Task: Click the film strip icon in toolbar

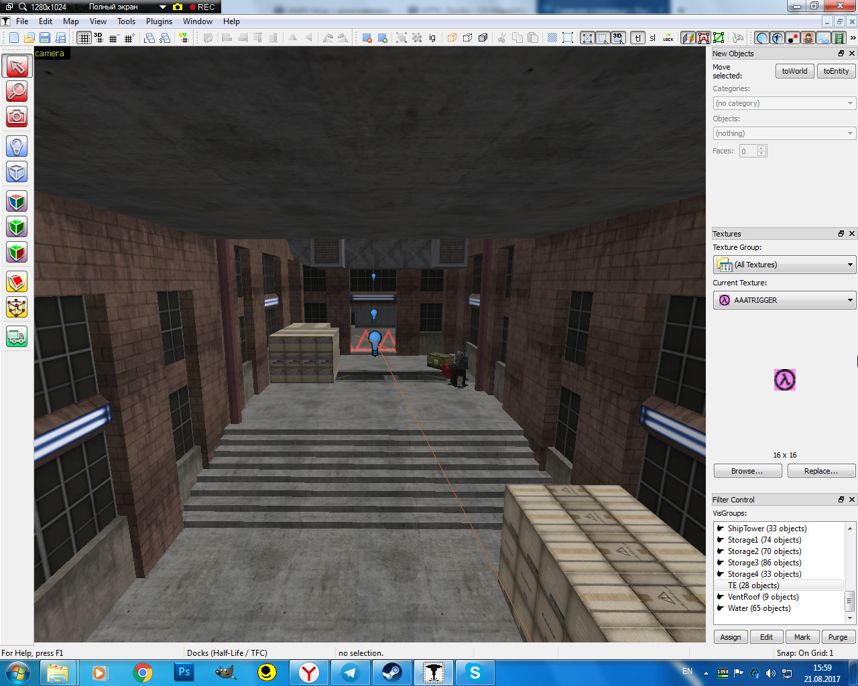Action: coord(839,38)
